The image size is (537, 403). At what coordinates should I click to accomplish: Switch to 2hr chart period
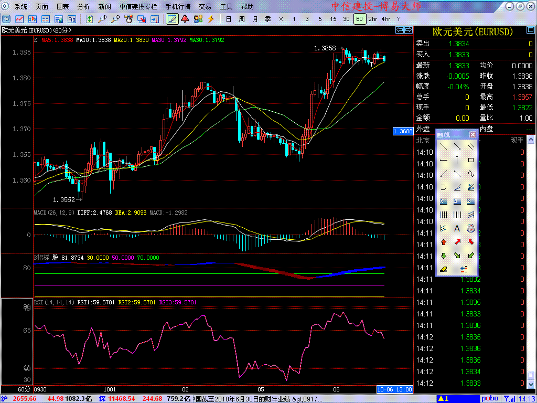[373, 19]
